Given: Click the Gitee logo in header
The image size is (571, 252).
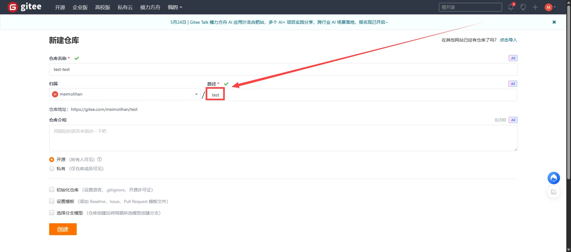Looking at the screenshot, I should click(24, 7).
